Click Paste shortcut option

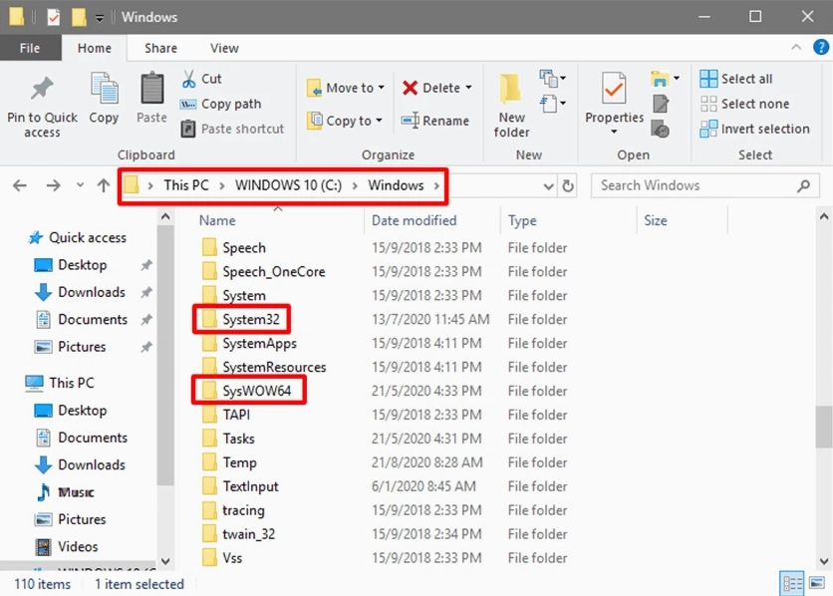click(x=232, y=129)
